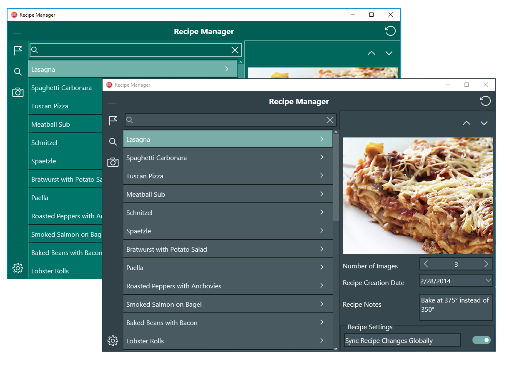The width and height of the screenshot is (507, 365).
Task: Expand Lasagna chevron in back green window
Action: coord(227,69)
